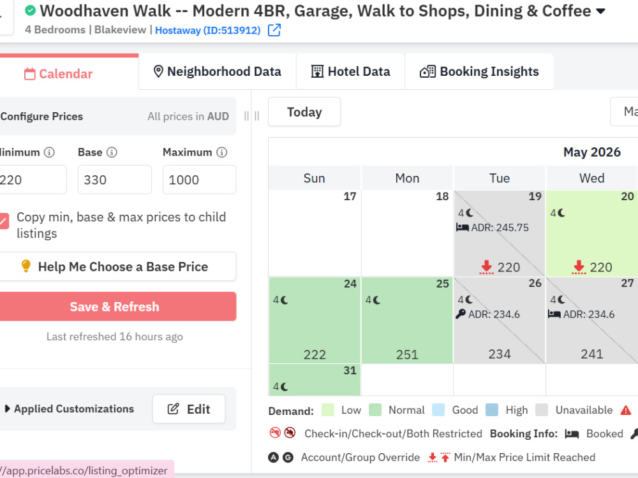Click the external link icon beside Hostaway ID
The width and height of the screenshot is (638, 478).
click(274, 30)
